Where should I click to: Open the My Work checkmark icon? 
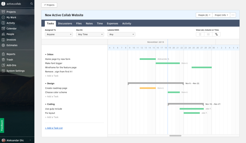(x=3, y=17)
